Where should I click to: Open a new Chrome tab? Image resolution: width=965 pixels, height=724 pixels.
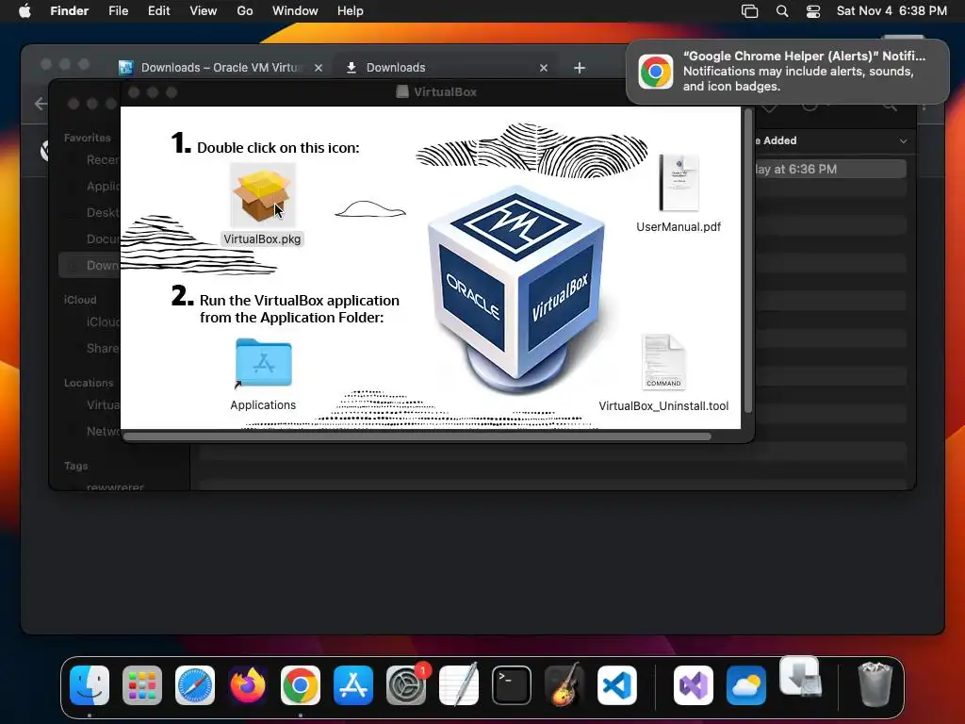[580, 68]
